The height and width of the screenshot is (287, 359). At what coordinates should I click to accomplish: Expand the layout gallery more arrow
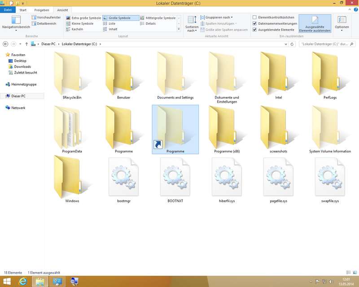[179, 29]
